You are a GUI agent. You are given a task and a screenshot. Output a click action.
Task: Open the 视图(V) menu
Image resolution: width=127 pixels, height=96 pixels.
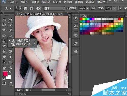[x=90, y=2]
